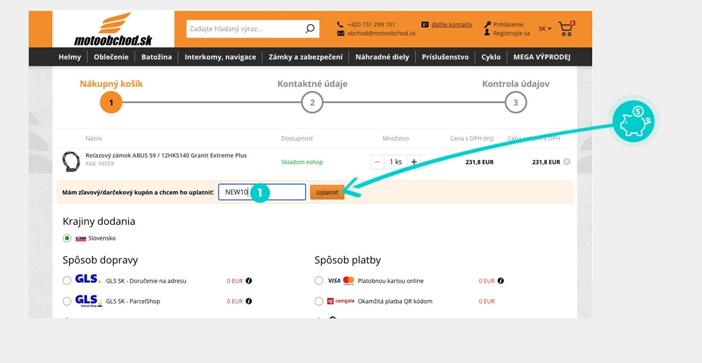
Task: Click the 1 ks quantity value
Action: tap(396, 162)
